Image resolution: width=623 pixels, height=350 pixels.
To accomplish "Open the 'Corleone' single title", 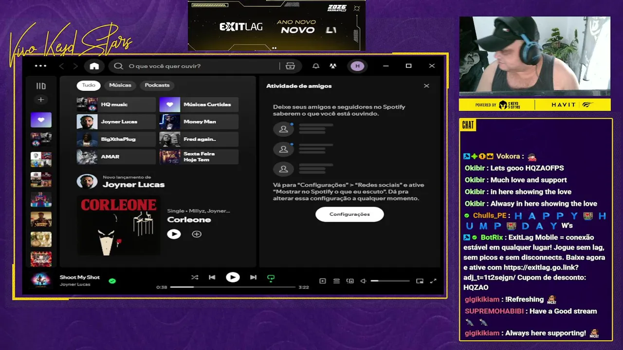I will pyautogui.click(x=189, y=220).
